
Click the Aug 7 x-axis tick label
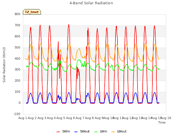[80, 118]
